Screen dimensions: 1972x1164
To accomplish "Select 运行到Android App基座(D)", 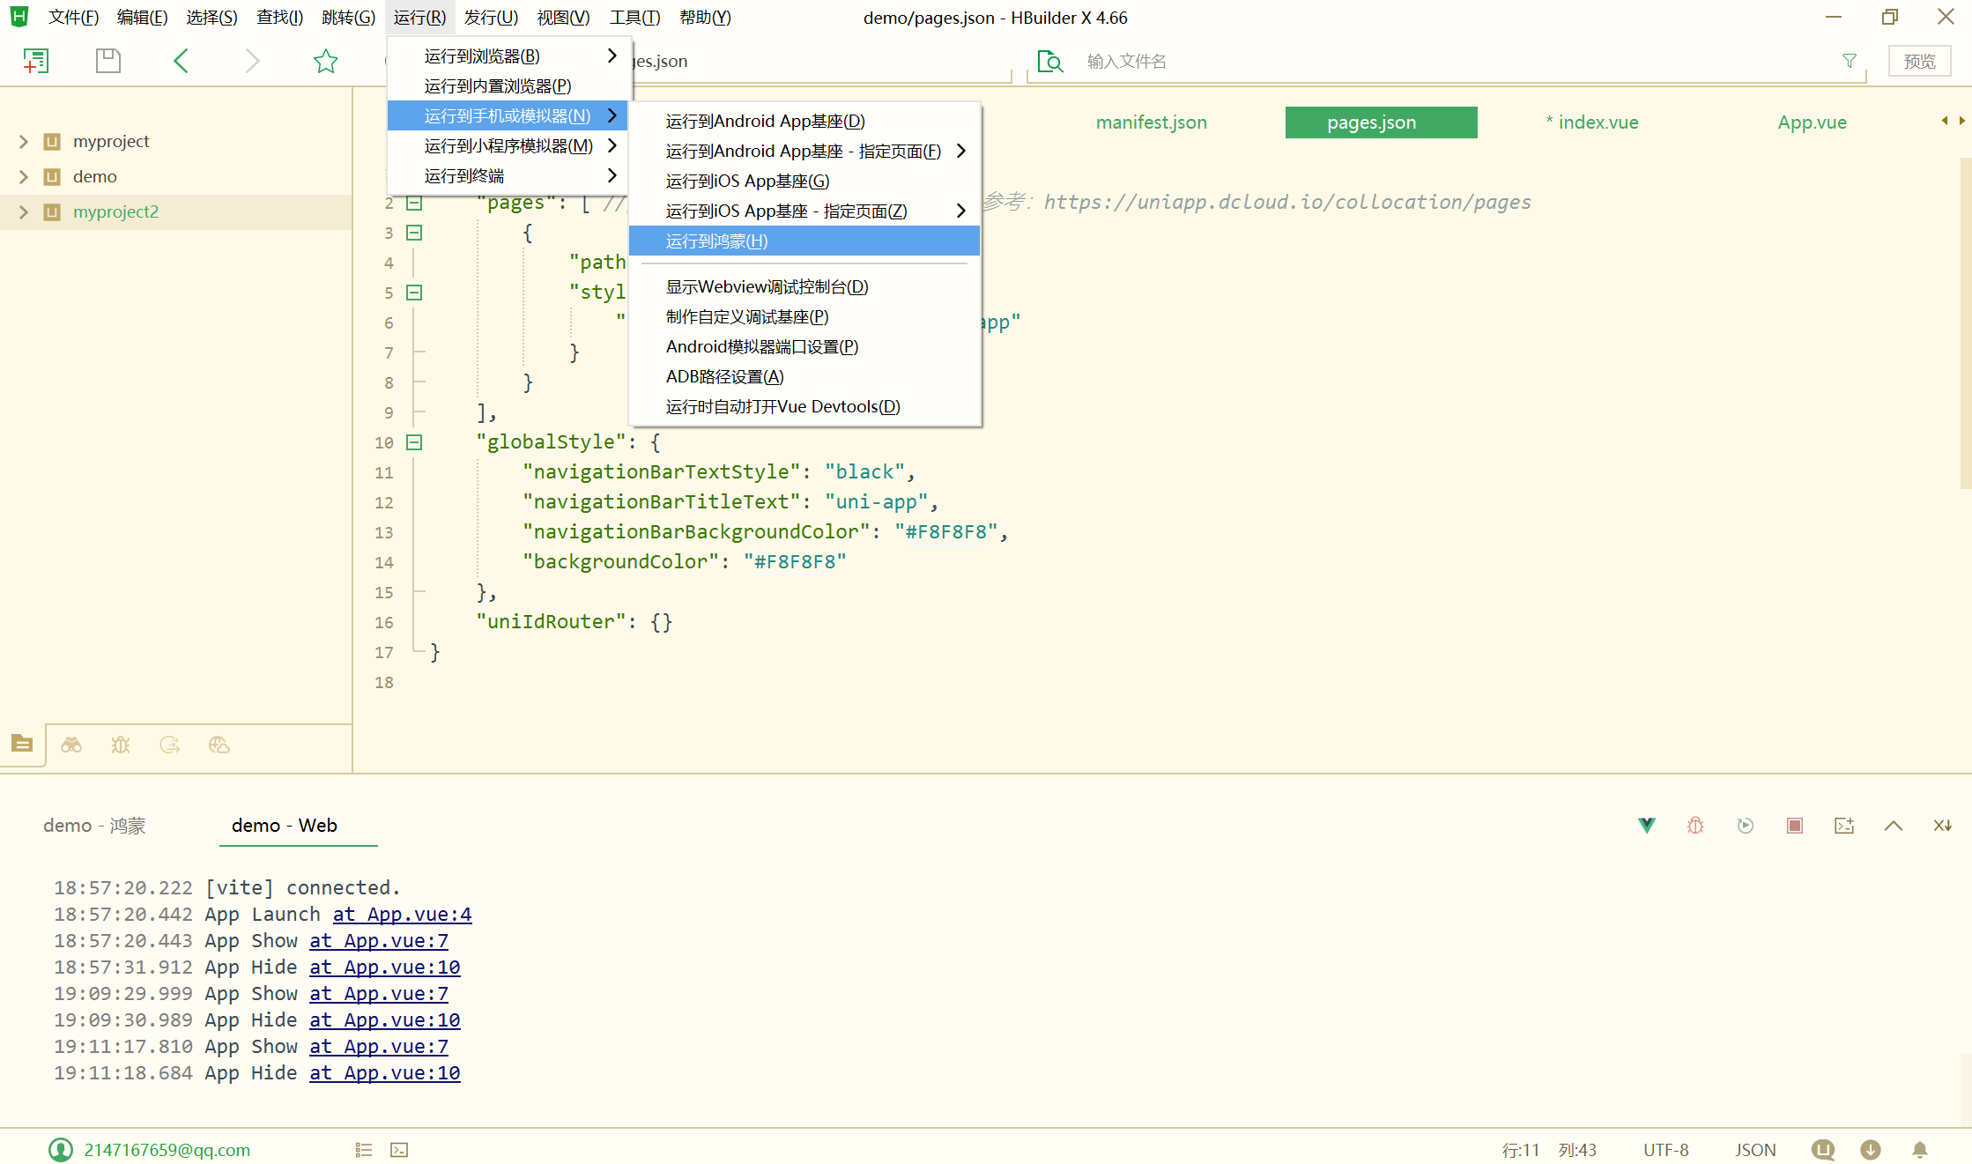I will (x=804, y=122).
